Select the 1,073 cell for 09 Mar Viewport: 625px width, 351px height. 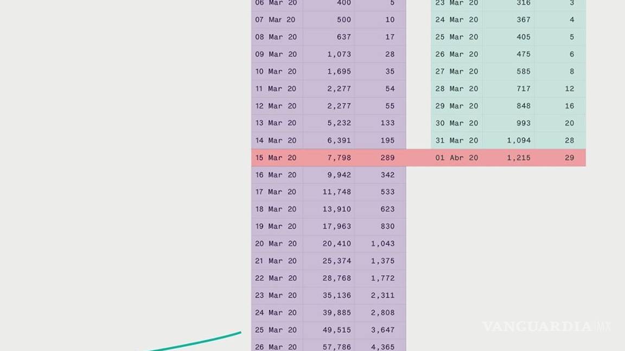pyautogui.click(x=339, y=54)
